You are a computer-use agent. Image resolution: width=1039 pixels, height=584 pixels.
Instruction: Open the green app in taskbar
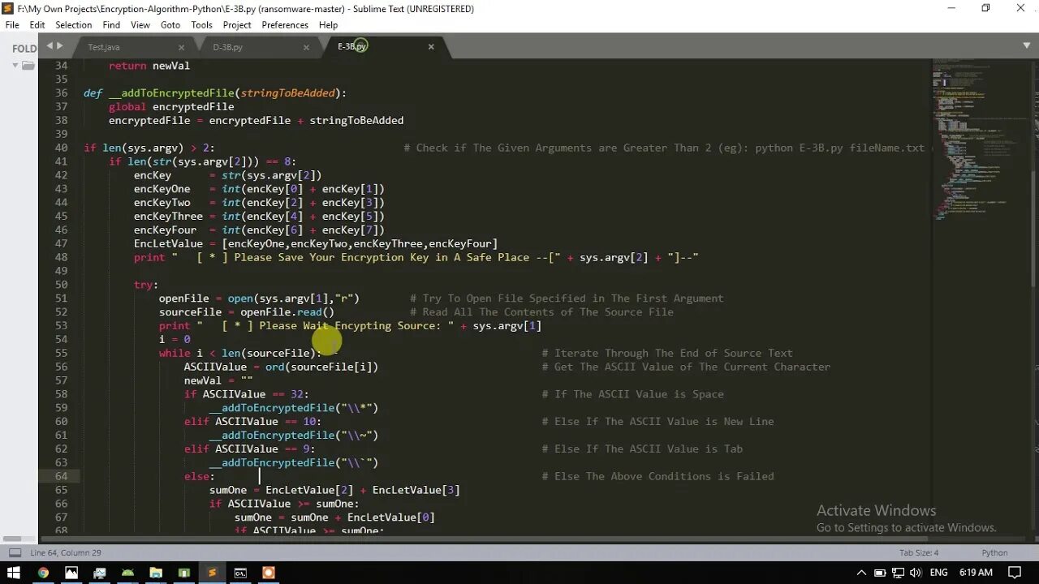point(184,573)
